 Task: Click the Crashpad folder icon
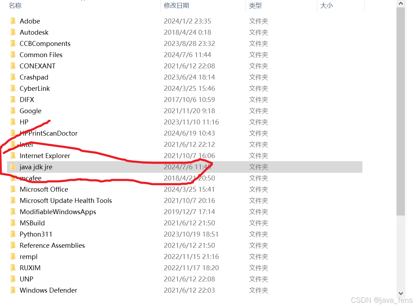(13, 77)
